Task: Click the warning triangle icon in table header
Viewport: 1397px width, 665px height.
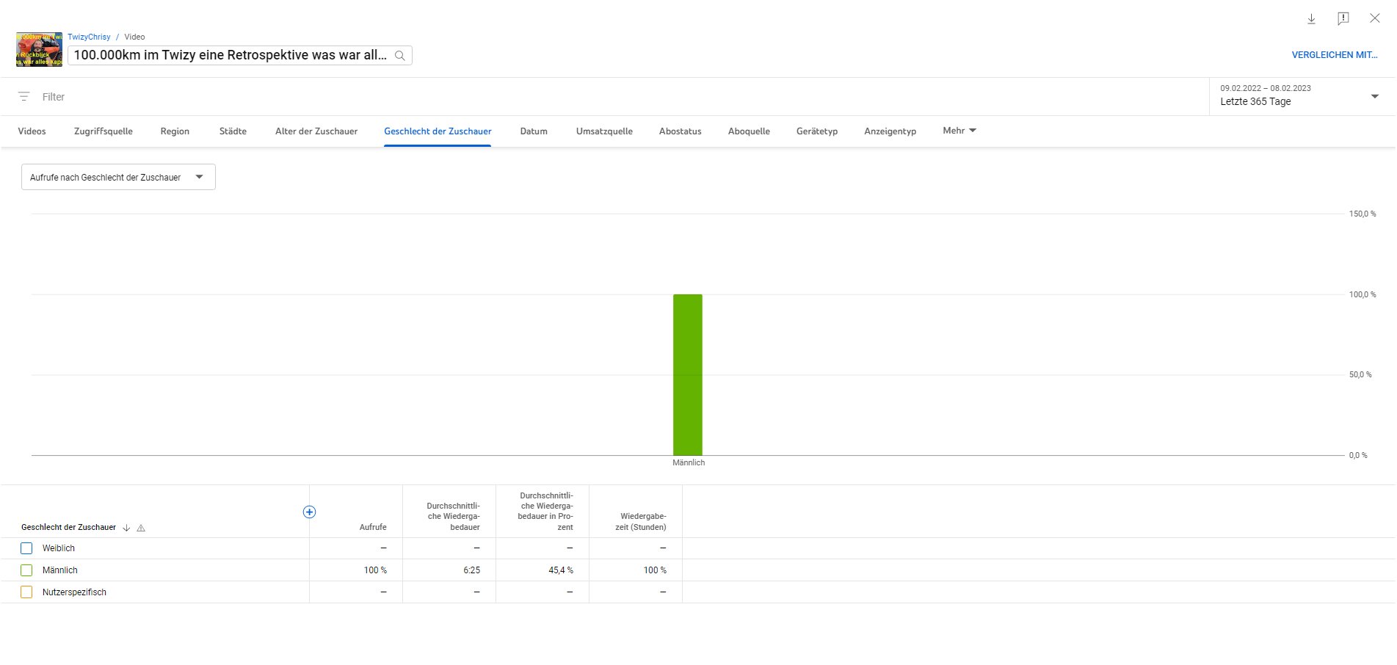Action: click(x=141, y=528)
